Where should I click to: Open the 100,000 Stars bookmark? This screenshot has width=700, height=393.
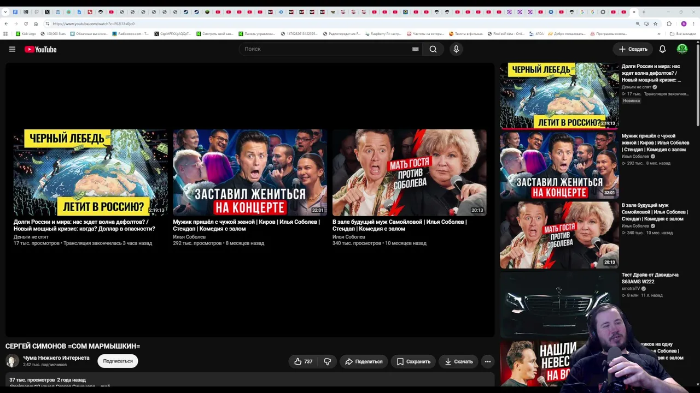point(53,34)
